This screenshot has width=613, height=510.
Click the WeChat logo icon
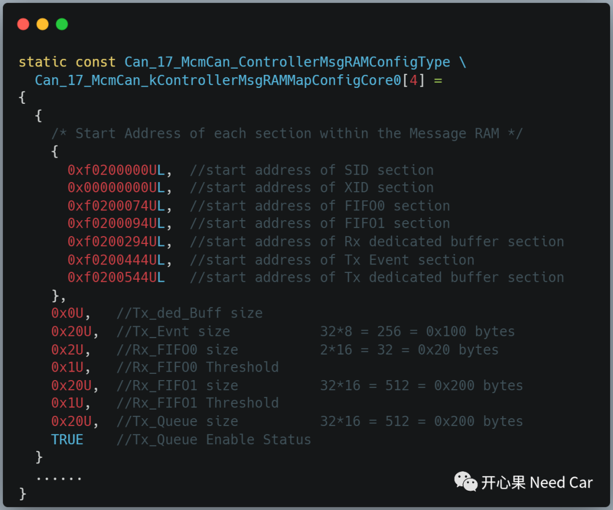pyautogui.click(x=465, y=482)
